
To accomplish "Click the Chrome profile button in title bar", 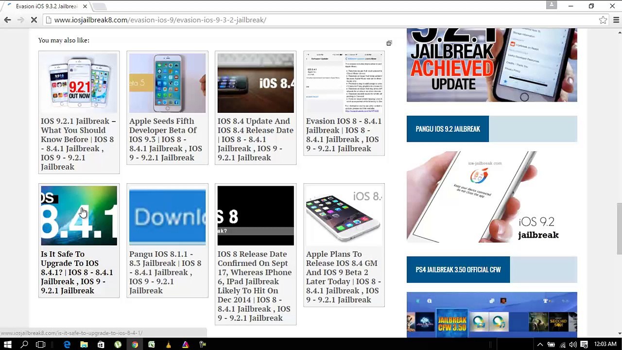I will [x=551, y=5].
